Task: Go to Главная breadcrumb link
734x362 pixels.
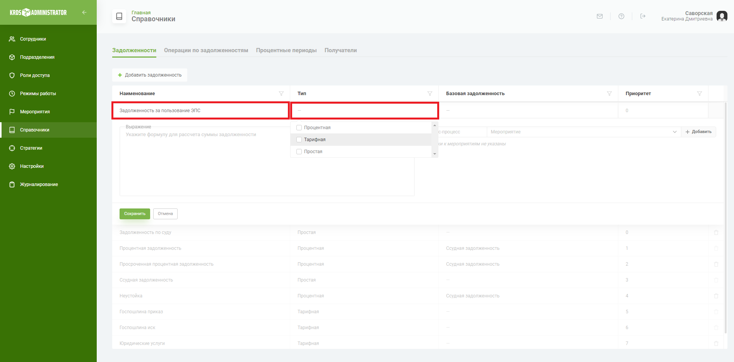Action: point(141,13)
